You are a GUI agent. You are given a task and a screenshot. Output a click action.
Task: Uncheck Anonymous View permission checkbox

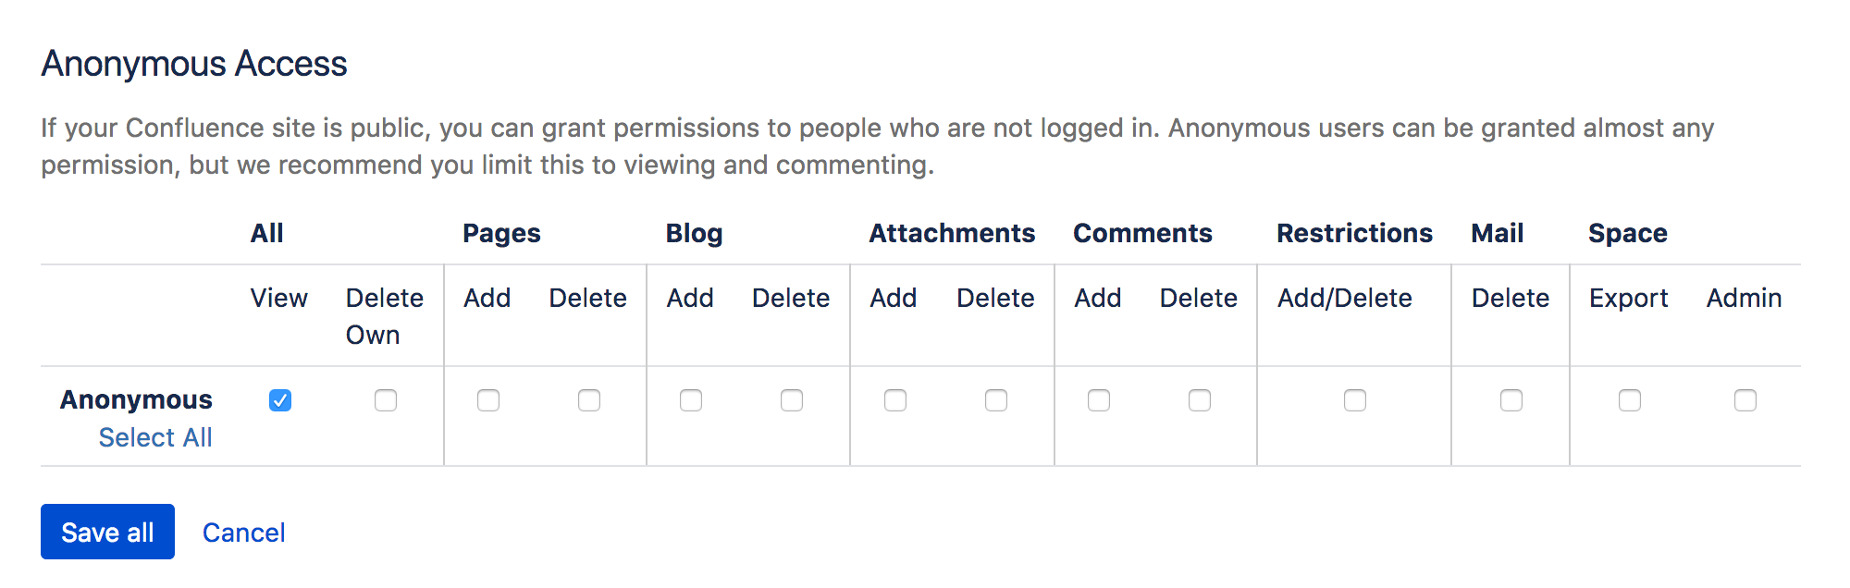coord(280,400)
